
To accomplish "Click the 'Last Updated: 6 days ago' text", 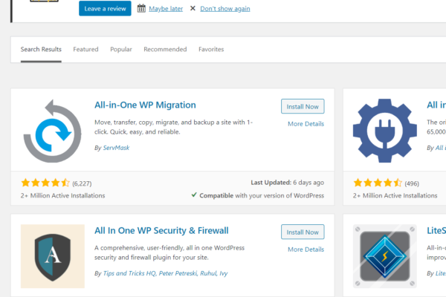I will (287, 183).
